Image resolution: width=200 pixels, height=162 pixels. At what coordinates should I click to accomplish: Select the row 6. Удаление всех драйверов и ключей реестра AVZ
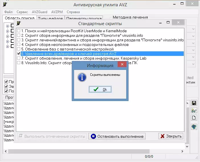[102, 54]
